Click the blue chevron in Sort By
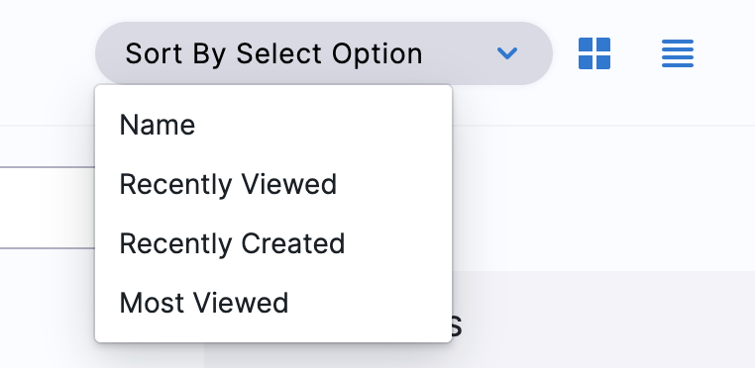 click(x=507, y=52)
